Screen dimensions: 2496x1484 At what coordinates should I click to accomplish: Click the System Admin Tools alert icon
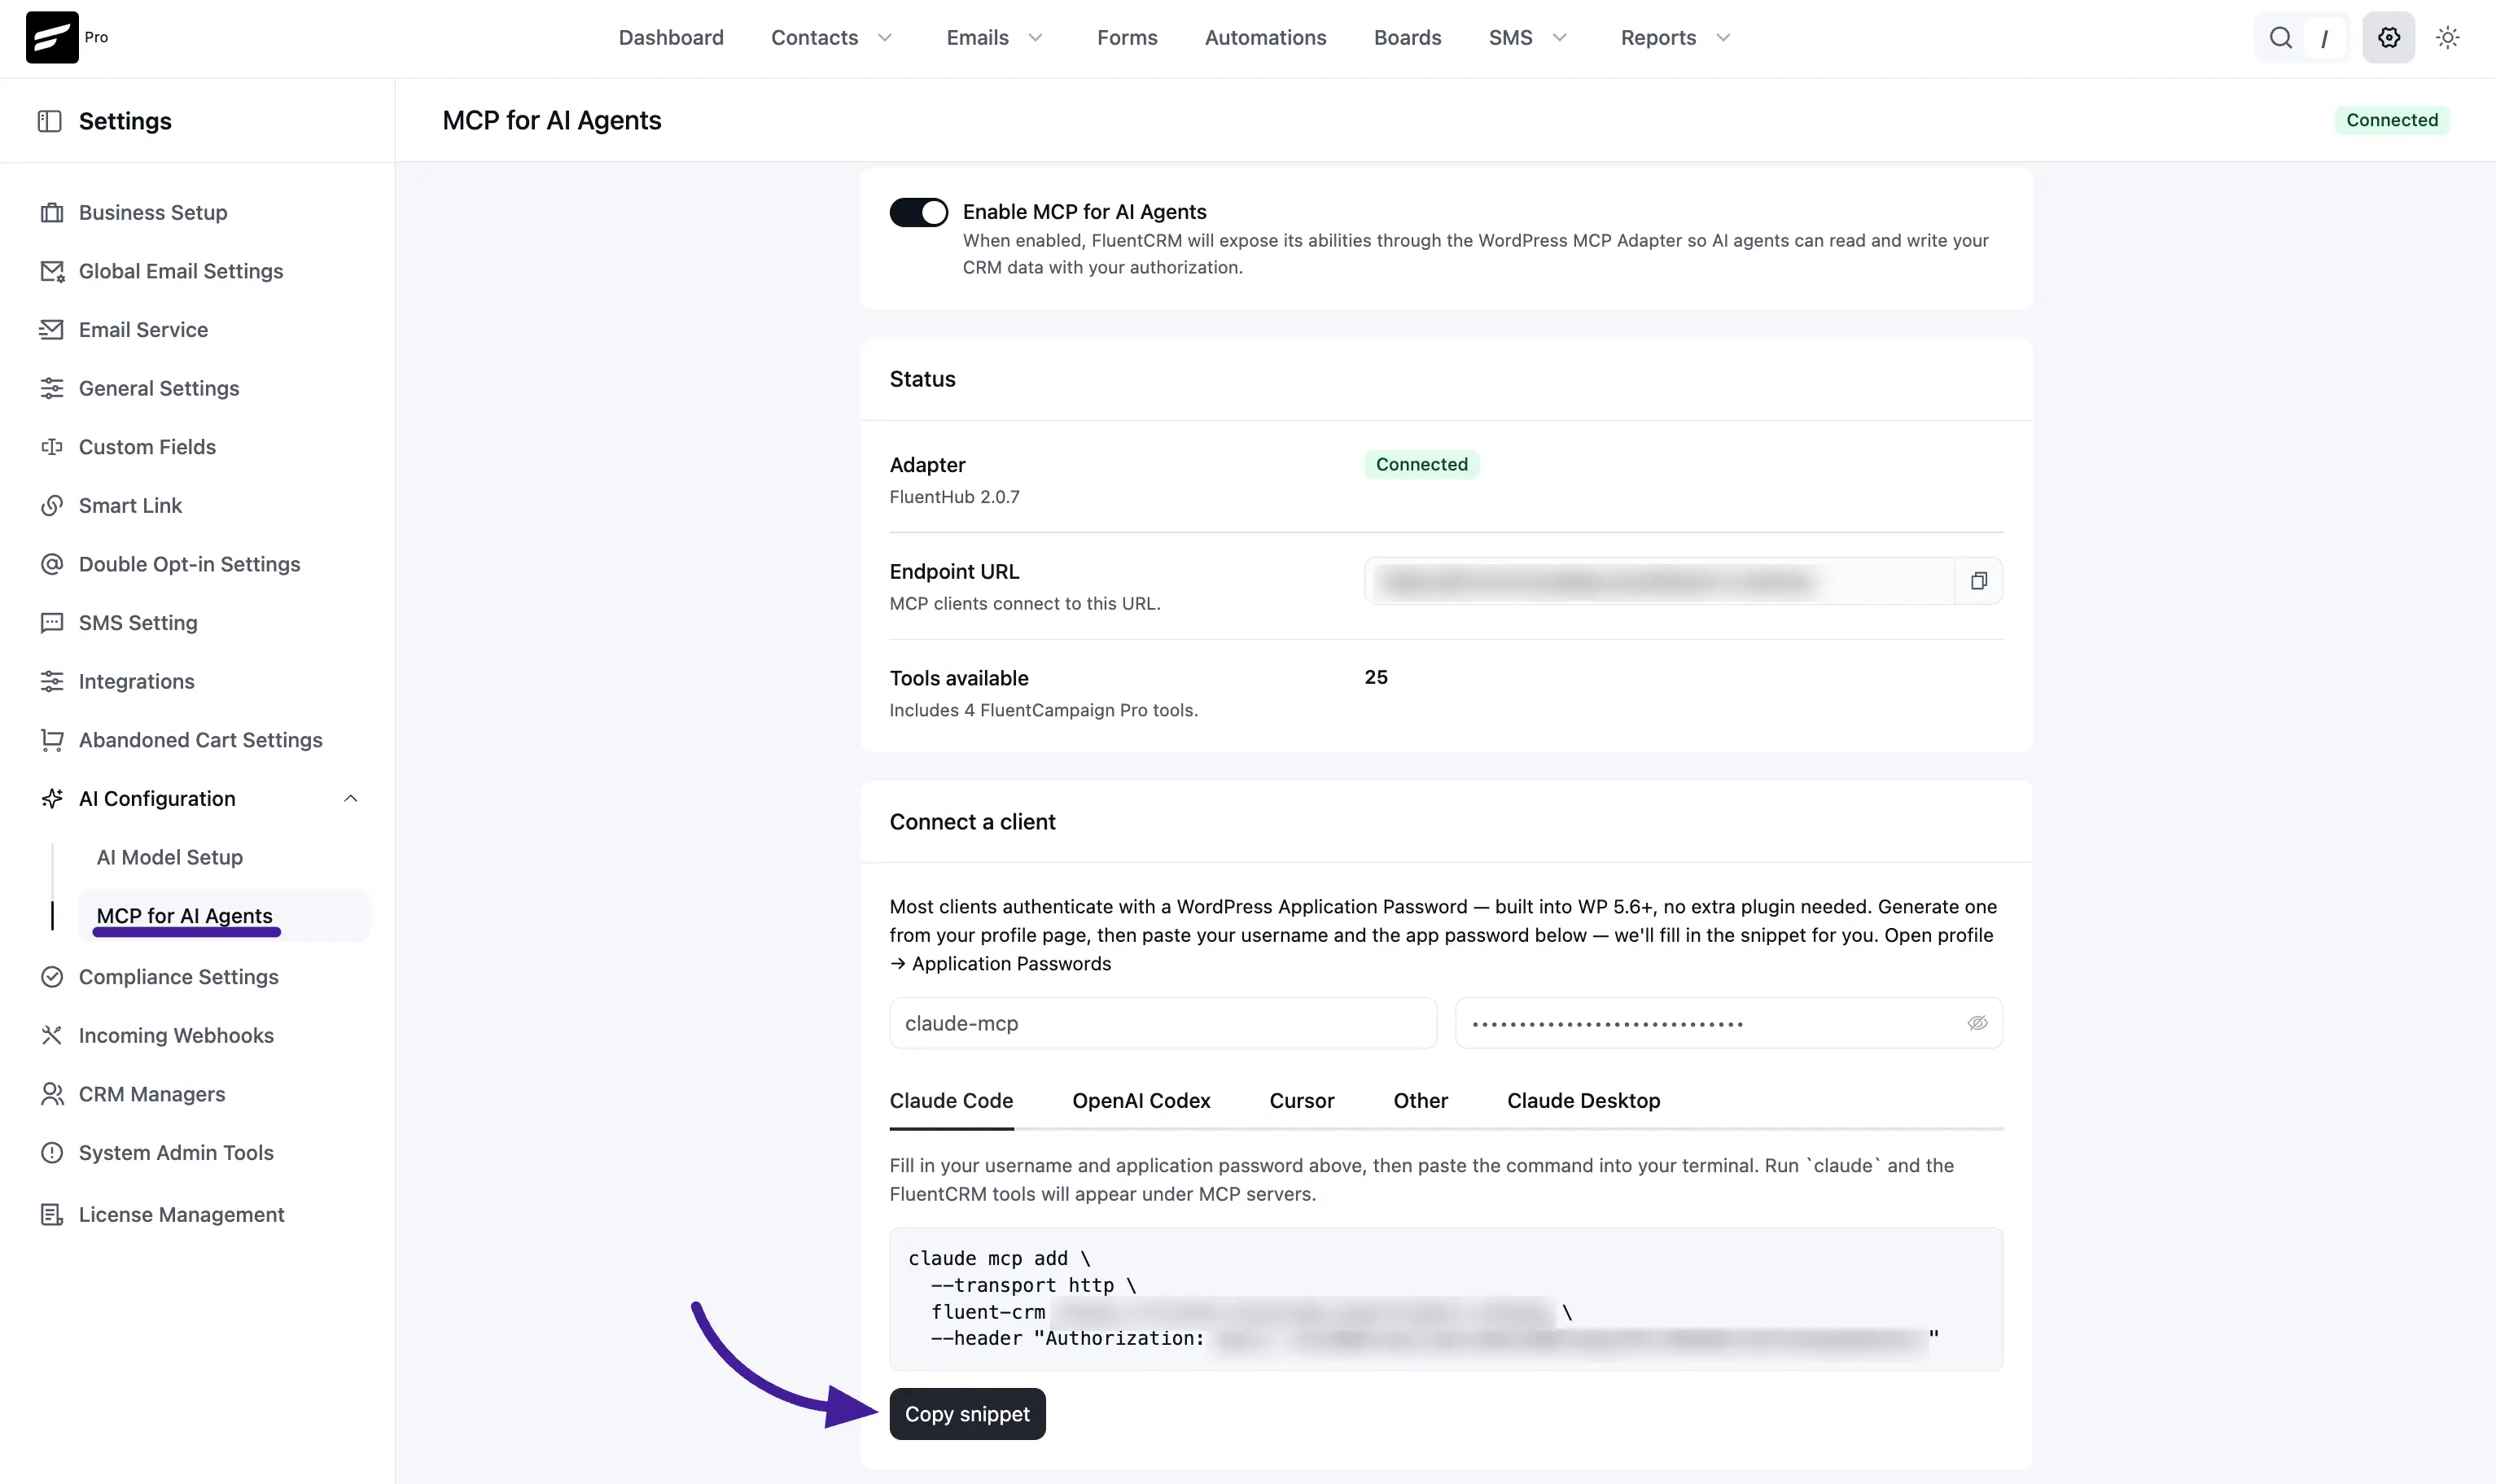click(52, 1153)
